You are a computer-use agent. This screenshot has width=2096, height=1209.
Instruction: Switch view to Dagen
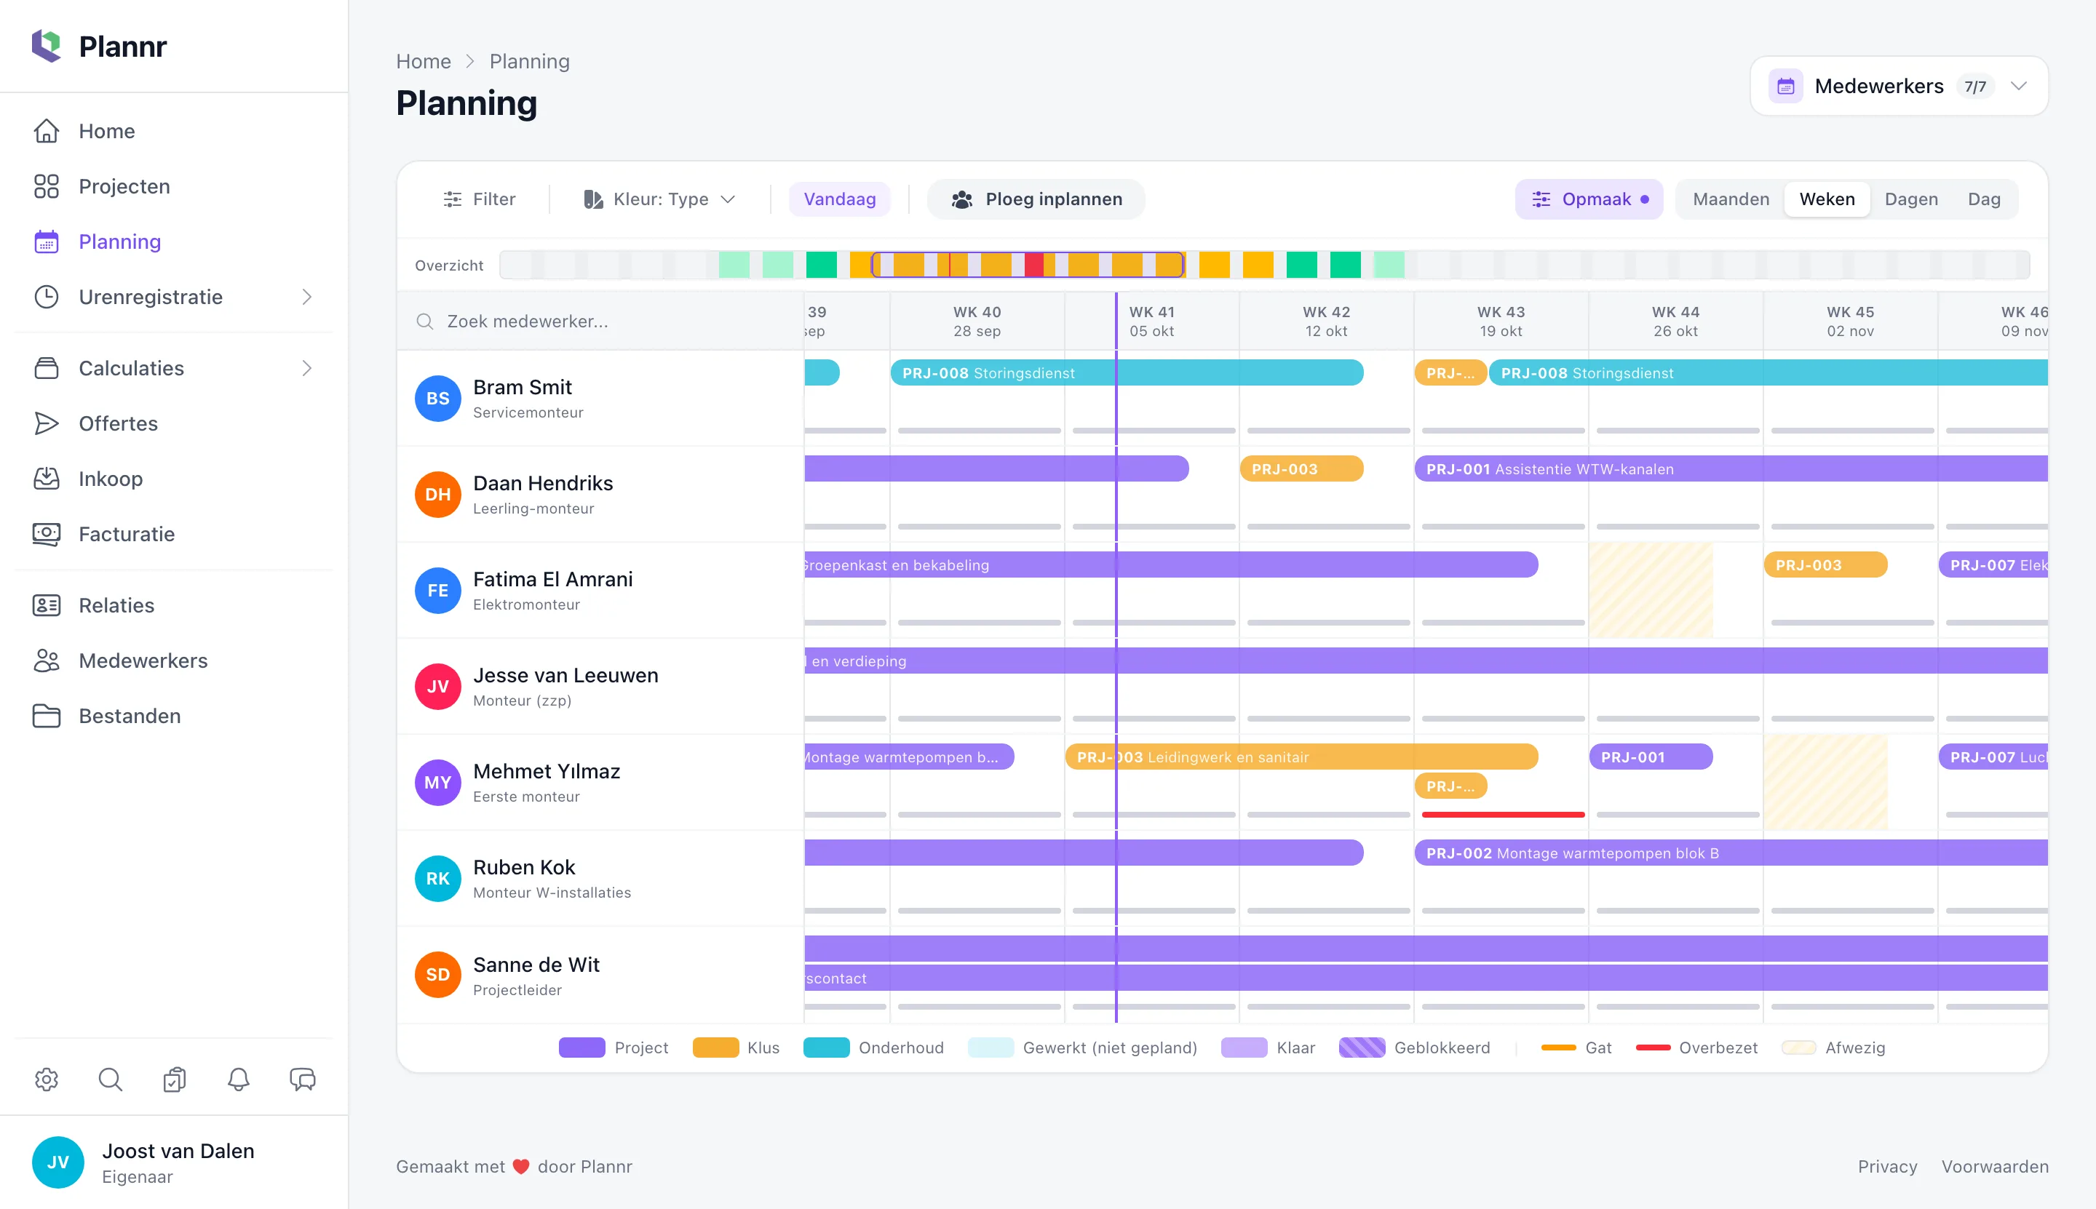(x=1910, y=199)
